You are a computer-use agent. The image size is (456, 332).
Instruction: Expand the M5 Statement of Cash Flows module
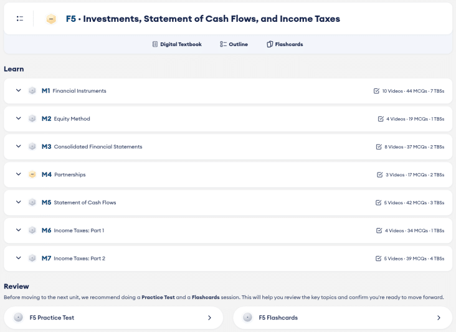(x=18, y=202)
